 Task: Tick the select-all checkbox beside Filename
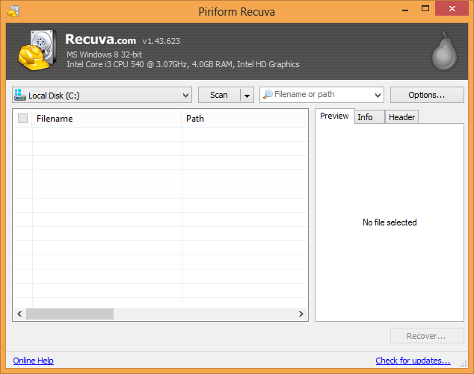pos(22,119)
